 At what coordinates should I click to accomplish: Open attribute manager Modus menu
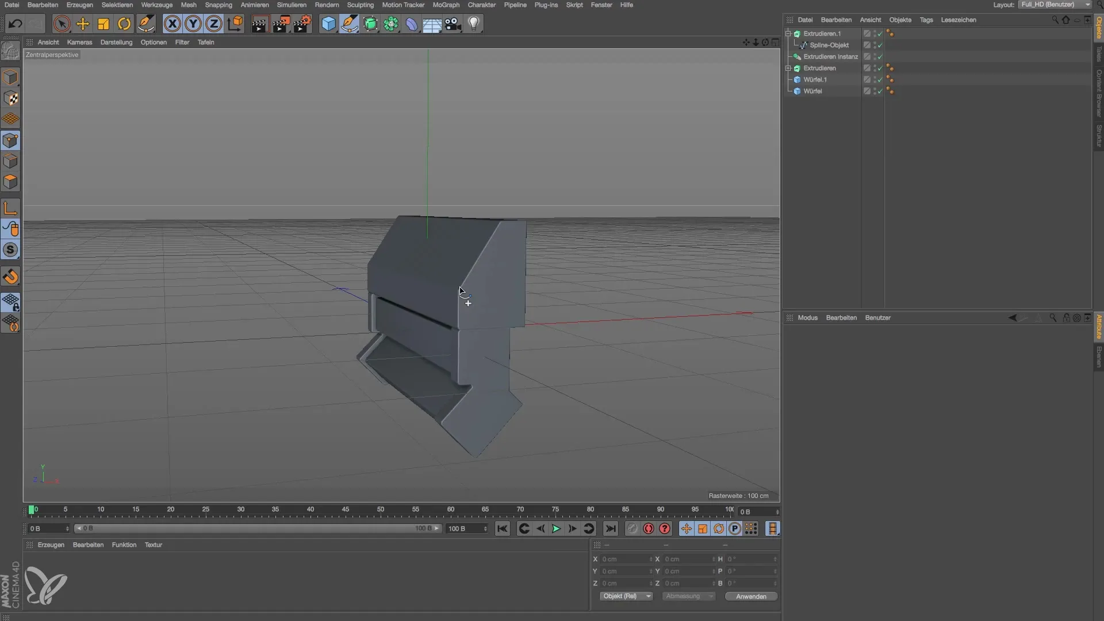tap(807, 317)
